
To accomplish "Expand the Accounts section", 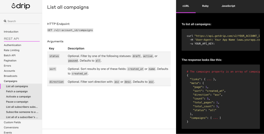I will (9, 71).
